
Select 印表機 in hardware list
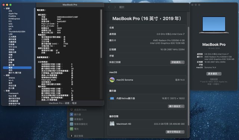(12, 44)
